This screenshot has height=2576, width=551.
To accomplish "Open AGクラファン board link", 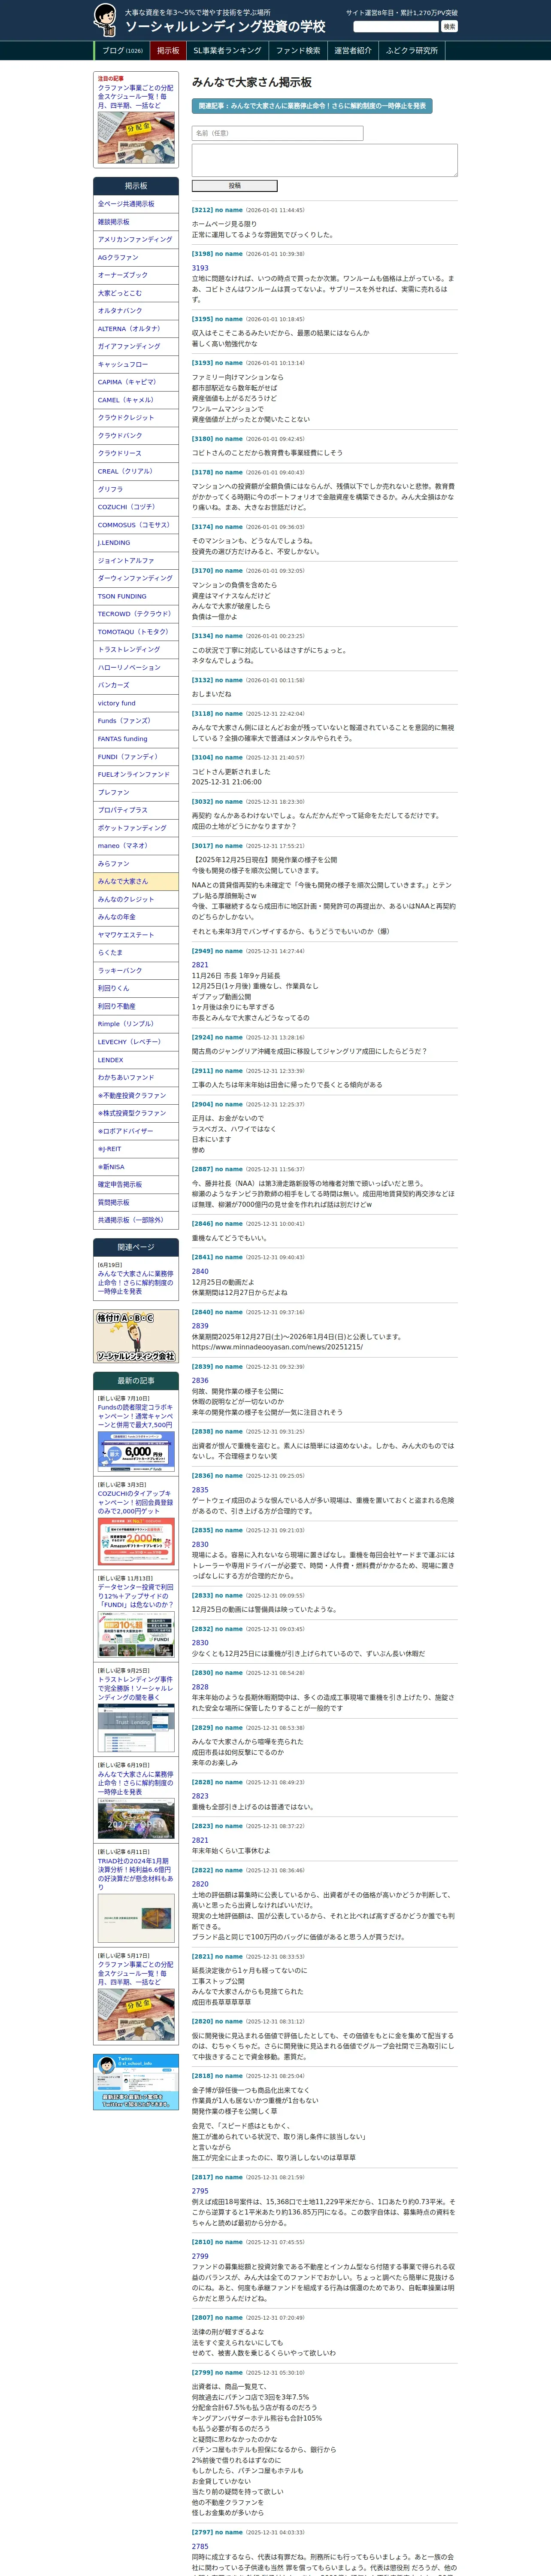I will click(136, 258).
